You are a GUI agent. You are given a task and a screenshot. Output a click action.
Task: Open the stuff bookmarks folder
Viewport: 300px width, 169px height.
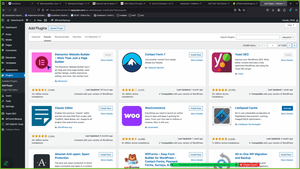(132, 15)
